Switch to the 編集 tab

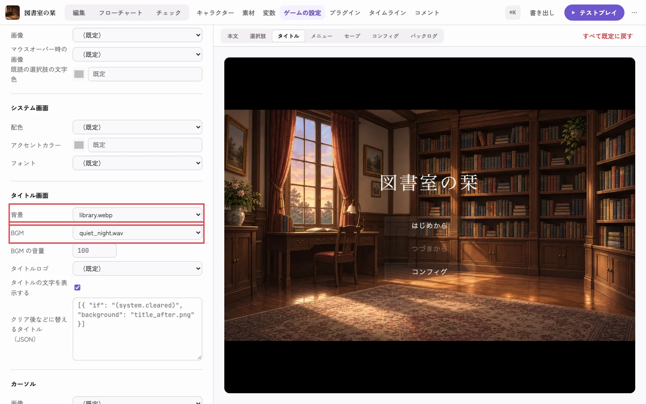tap(79, 13)
